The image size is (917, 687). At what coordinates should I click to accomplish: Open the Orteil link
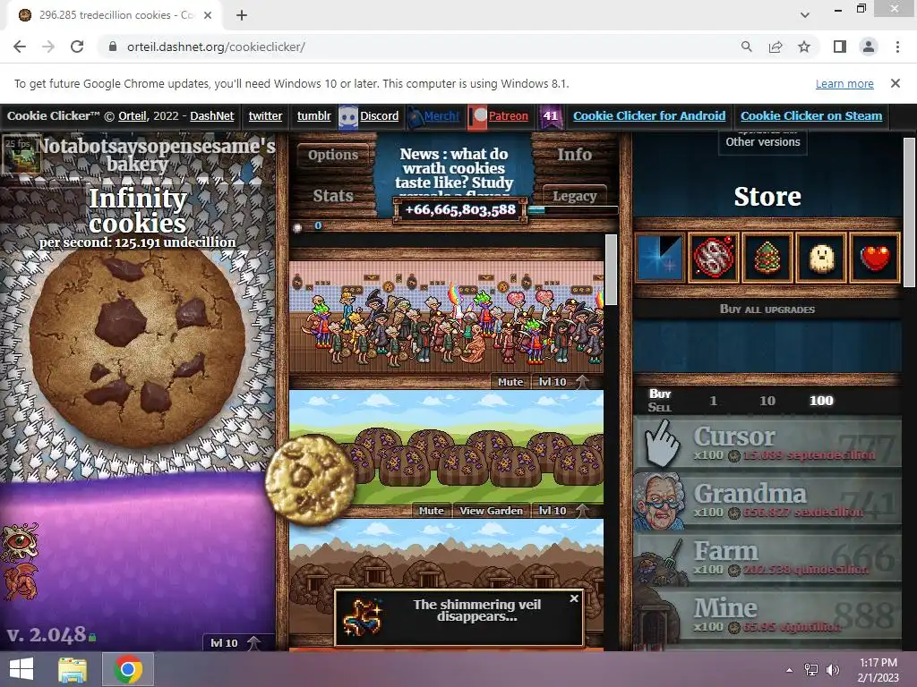(x=133, y=115)
